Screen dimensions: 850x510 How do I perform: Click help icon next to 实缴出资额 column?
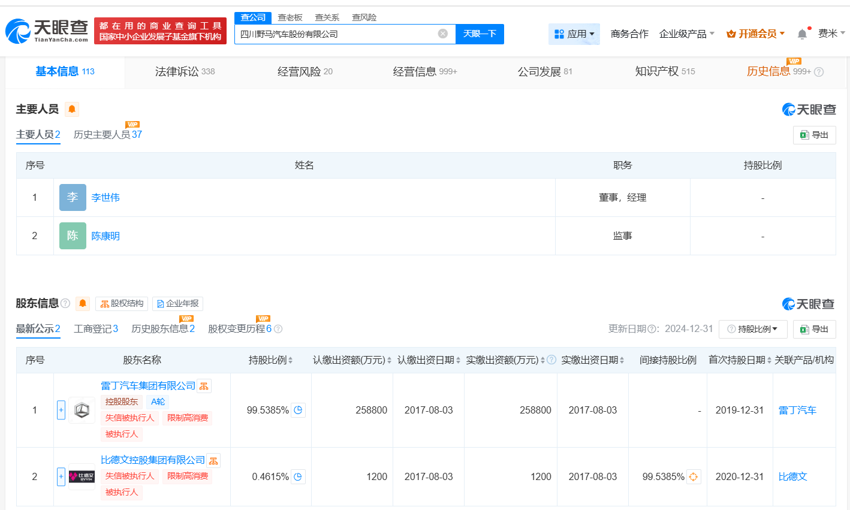[551, 360]
